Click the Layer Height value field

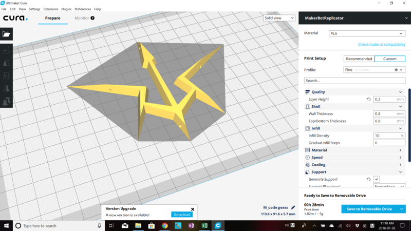coord(389,99)
